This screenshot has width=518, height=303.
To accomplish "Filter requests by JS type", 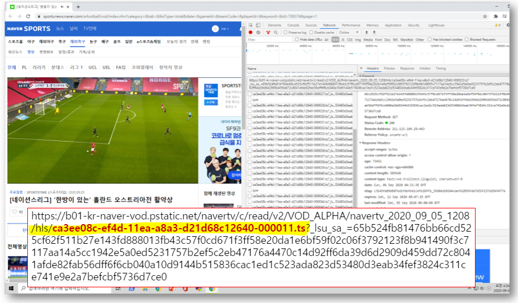I will (342, 39).
